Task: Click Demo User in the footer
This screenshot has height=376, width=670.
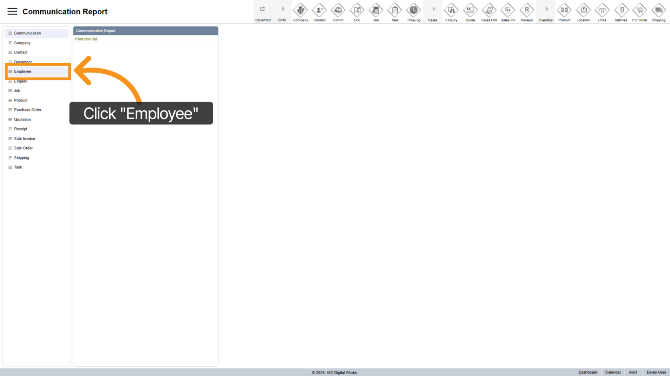Action: coord(656,372)
